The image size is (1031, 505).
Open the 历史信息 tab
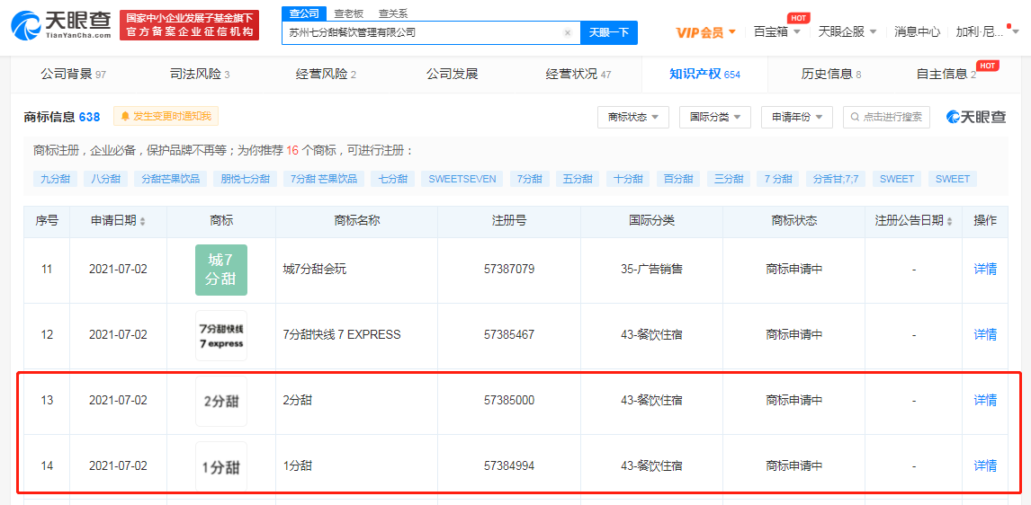click(831, 75)
